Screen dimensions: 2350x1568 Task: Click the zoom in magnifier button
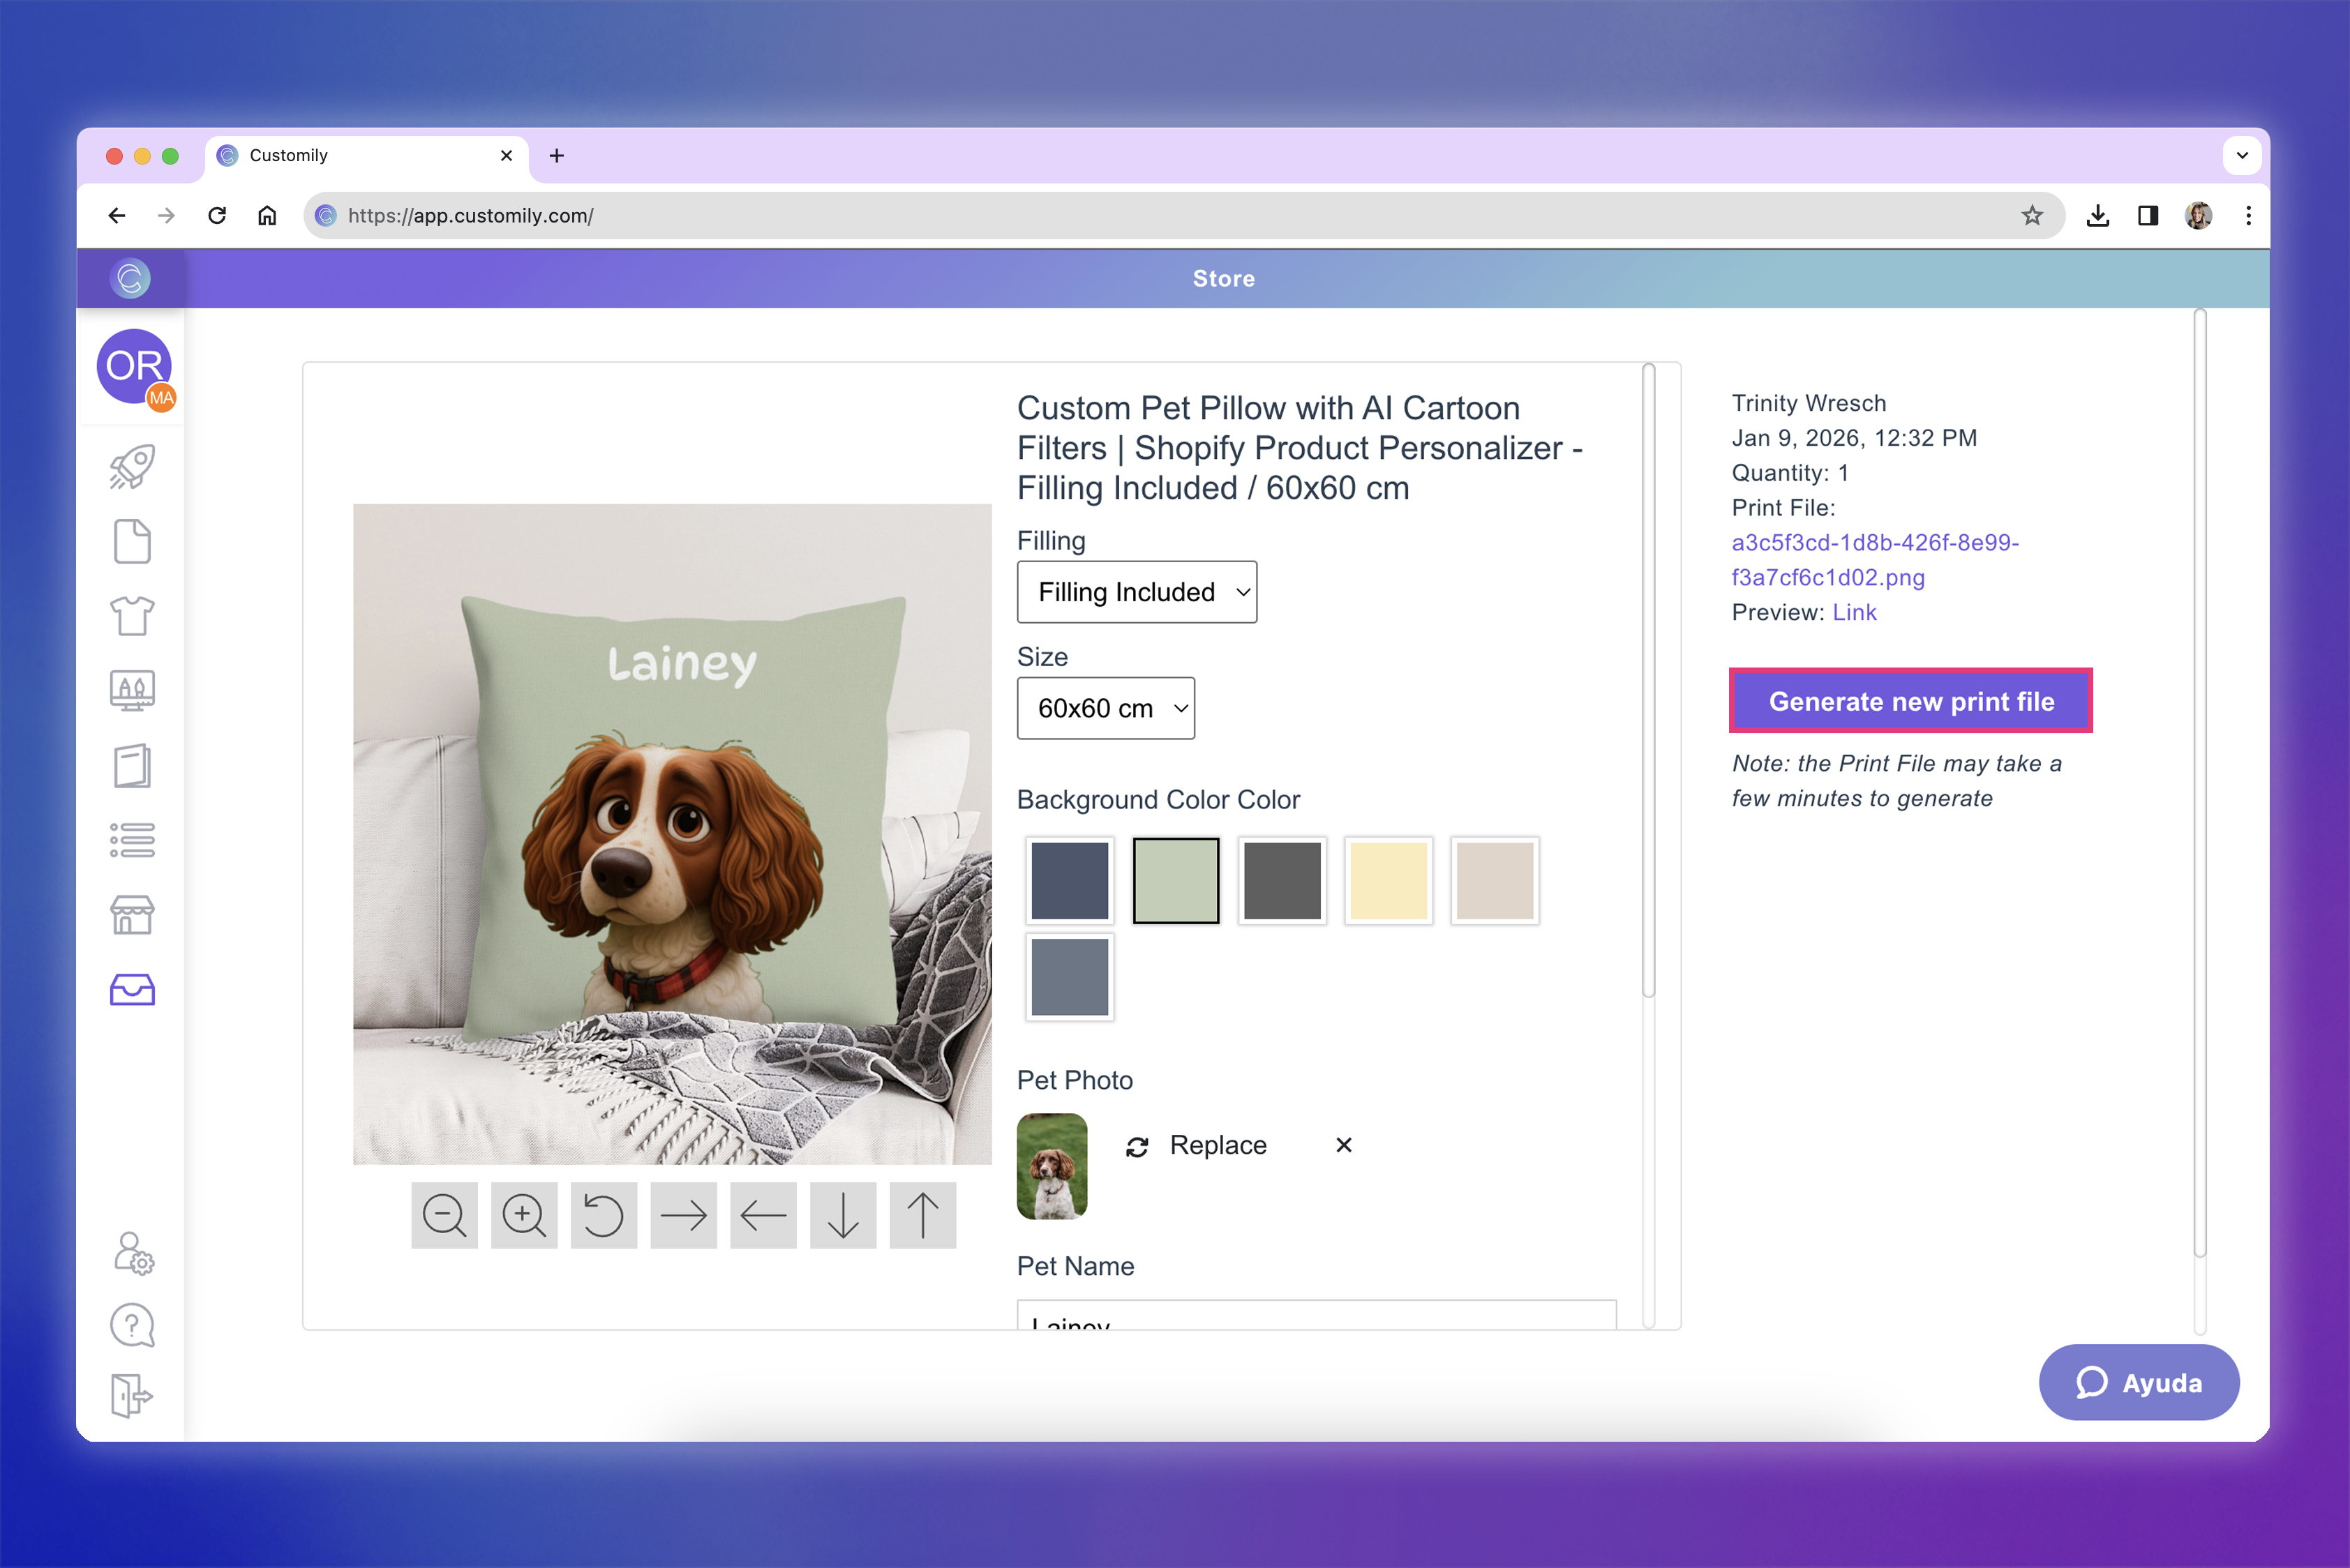524,1215
